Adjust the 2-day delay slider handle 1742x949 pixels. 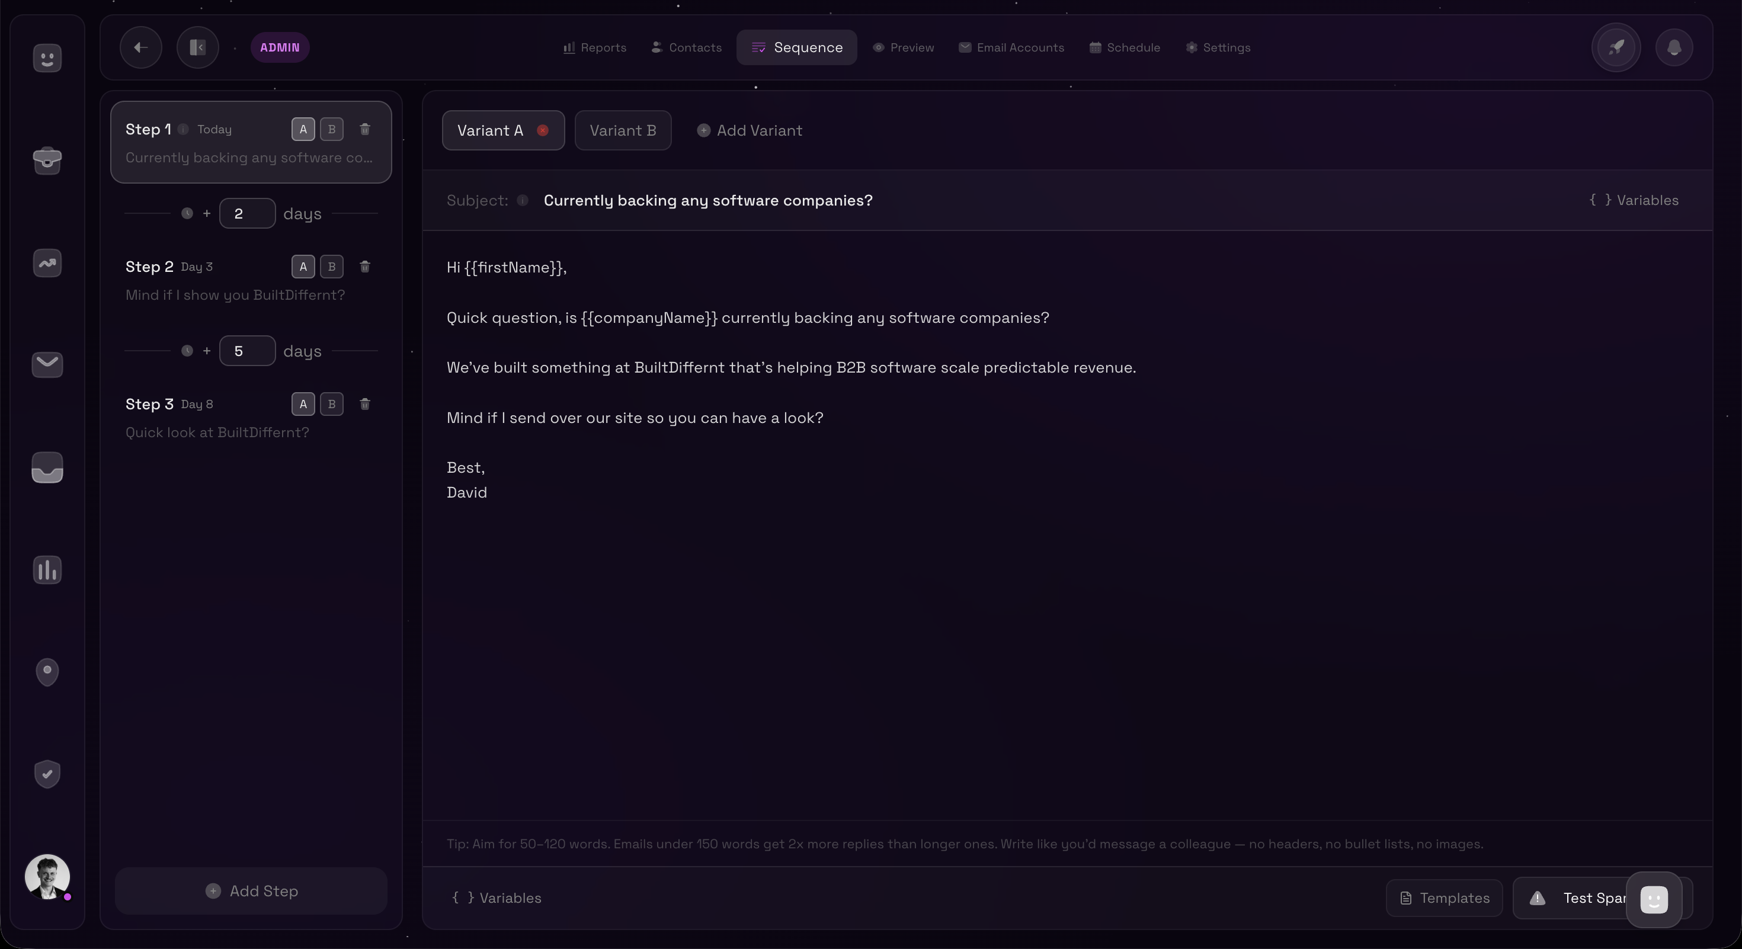tap(187, 213)
